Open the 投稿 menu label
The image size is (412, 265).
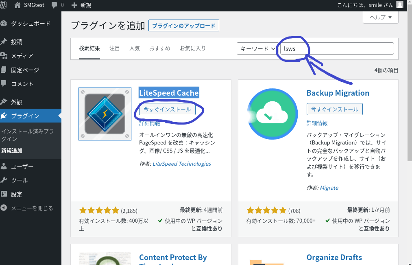[x=17, y=42]
